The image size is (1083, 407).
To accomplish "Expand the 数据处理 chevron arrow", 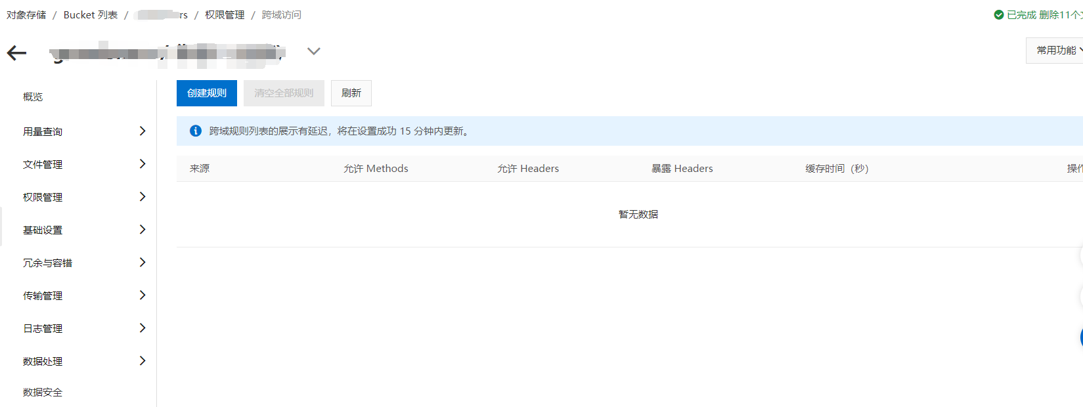I will pyautogui.click(x=143, y=361).
